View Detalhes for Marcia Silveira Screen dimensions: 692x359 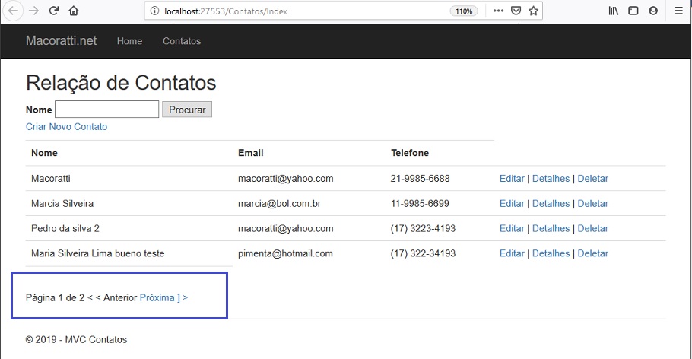point(551,204)
